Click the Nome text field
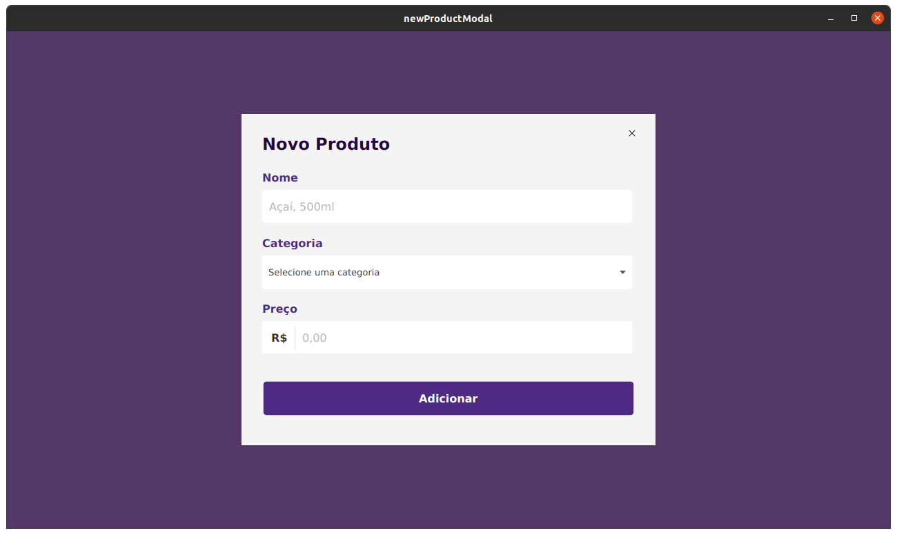The width and height of the screenshot is (897, 535). tap(447, 206)
